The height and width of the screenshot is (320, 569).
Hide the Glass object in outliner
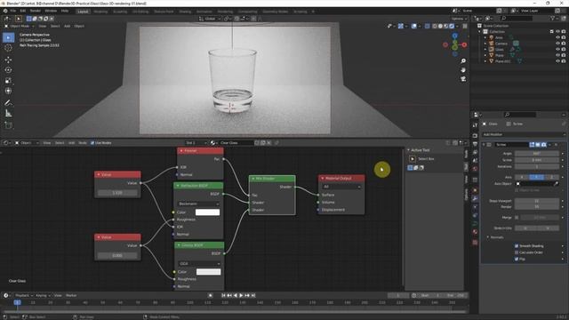click(557, 50)
